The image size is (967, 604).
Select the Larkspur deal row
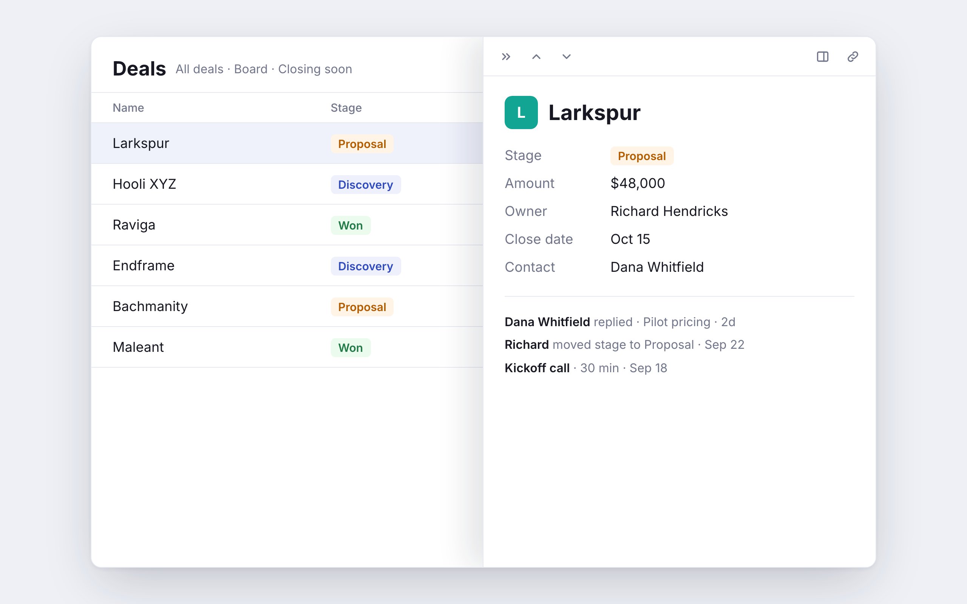pos(287,143)
